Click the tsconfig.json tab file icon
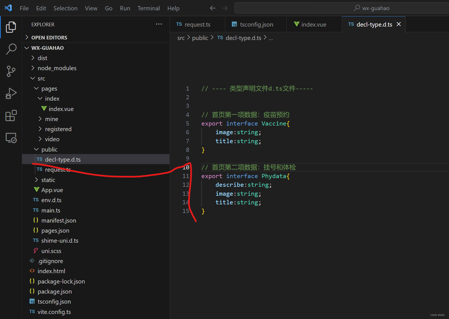The height and width of the screenshot is (319, 449). click(x=235, y=24)
